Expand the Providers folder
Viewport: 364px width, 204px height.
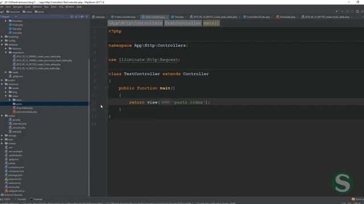coord(6,21)
